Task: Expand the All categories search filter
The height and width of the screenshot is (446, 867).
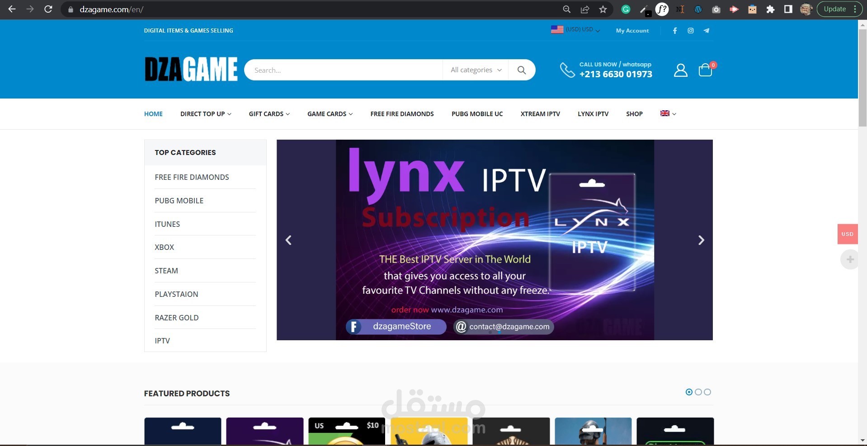Action: point(476,70)
